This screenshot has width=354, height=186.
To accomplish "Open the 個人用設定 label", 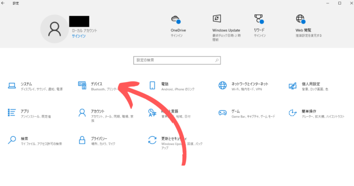I will point(311,84).
